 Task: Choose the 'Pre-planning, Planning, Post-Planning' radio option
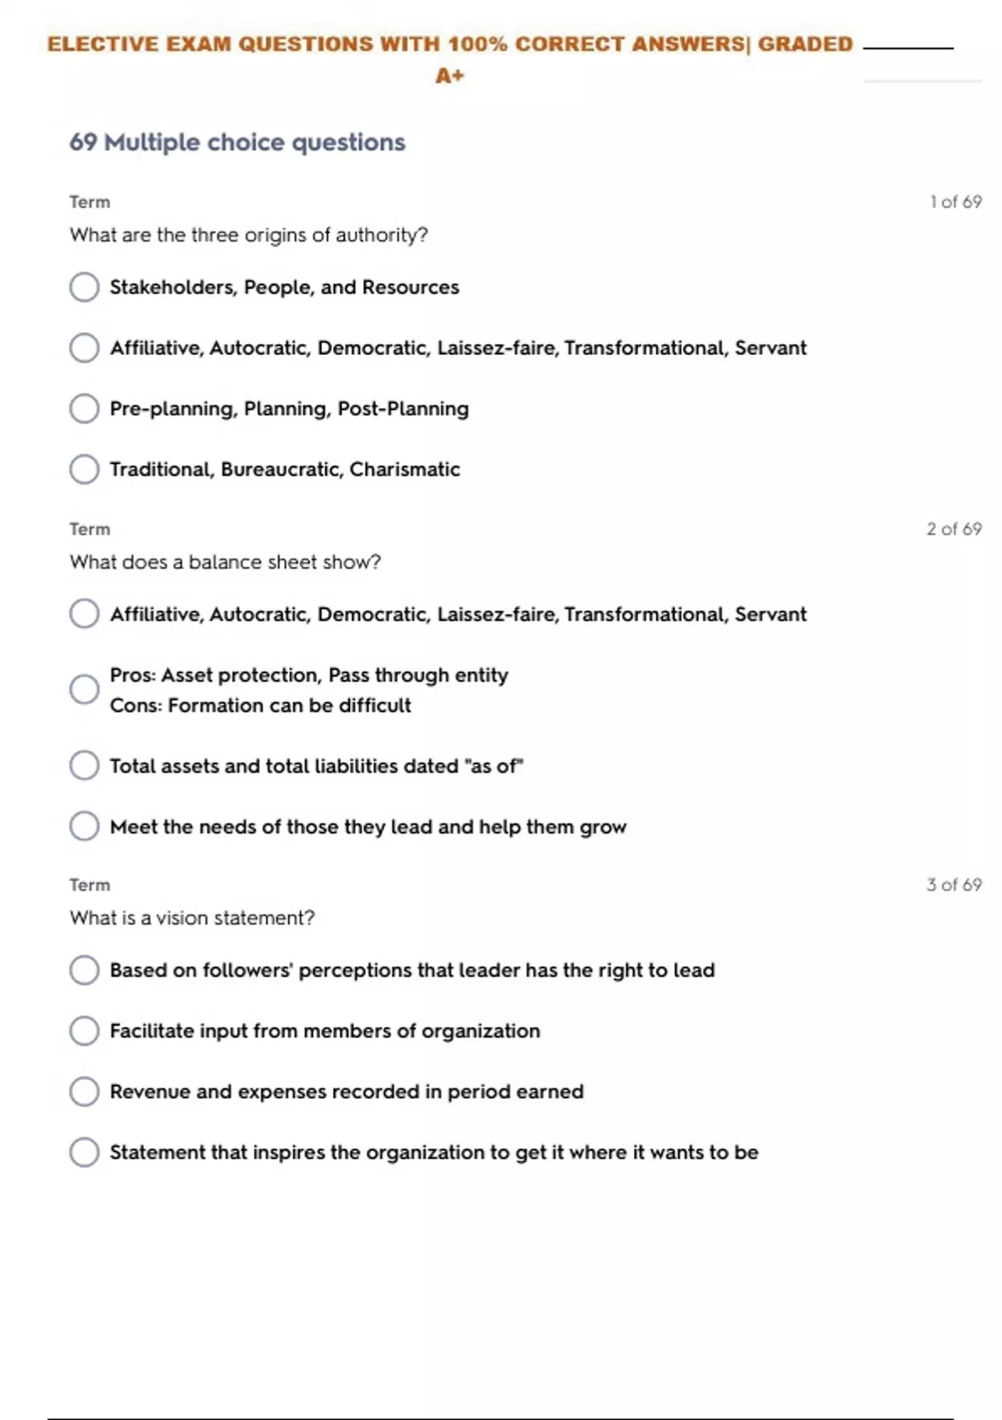(x=84, y=408)
